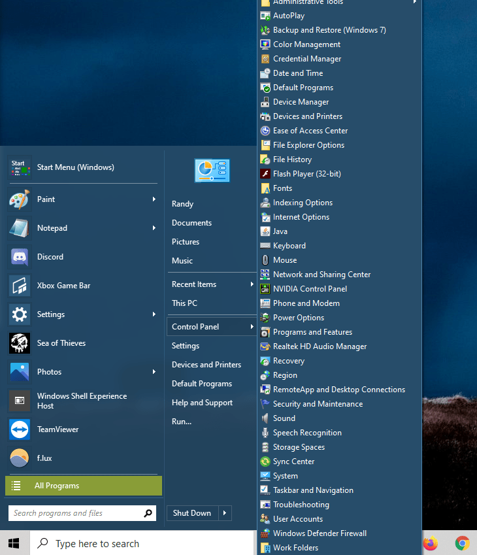Expand the Control Panel submenu arrow
Image resolution: width=477 pixels, height=555 pixels.
coord(252,327)
